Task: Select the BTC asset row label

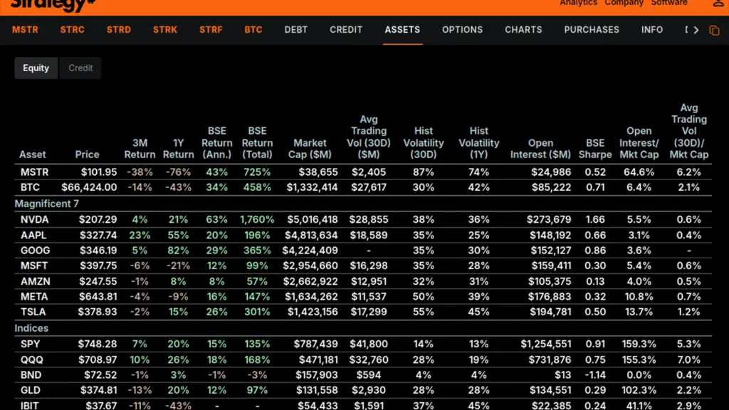Action: coord(30,187)
